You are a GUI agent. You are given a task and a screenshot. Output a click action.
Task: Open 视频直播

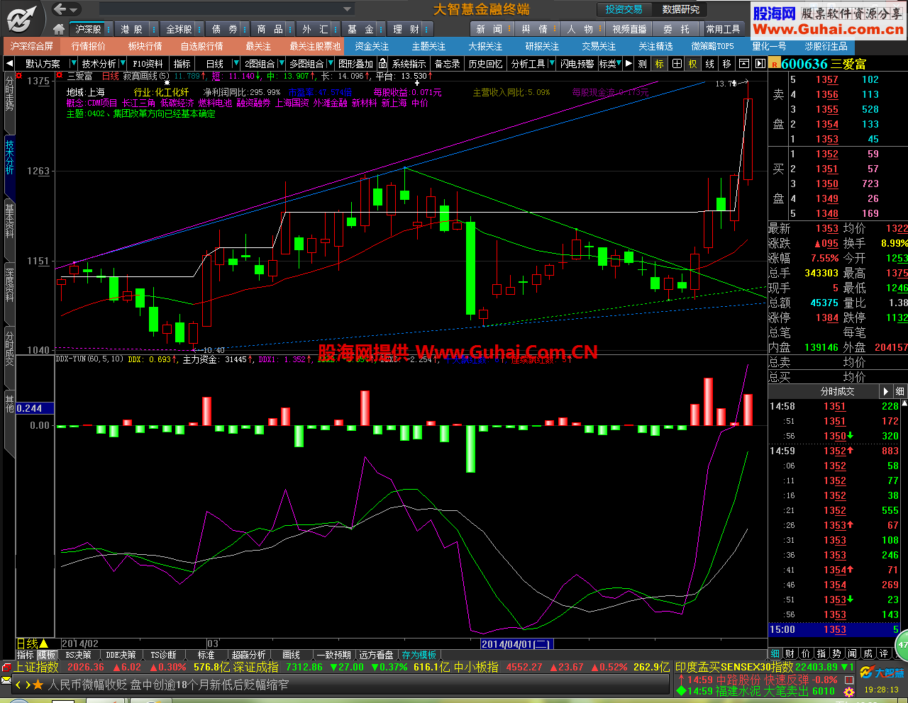pos(629,29)
